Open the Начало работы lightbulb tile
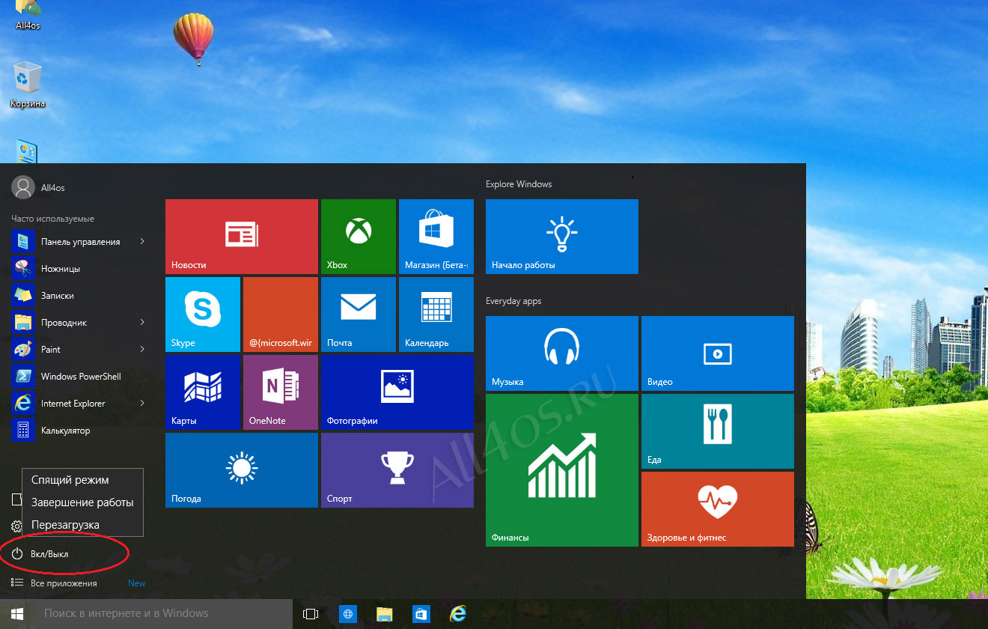Viewport: 988px width, 629px height. click(562, 237)
